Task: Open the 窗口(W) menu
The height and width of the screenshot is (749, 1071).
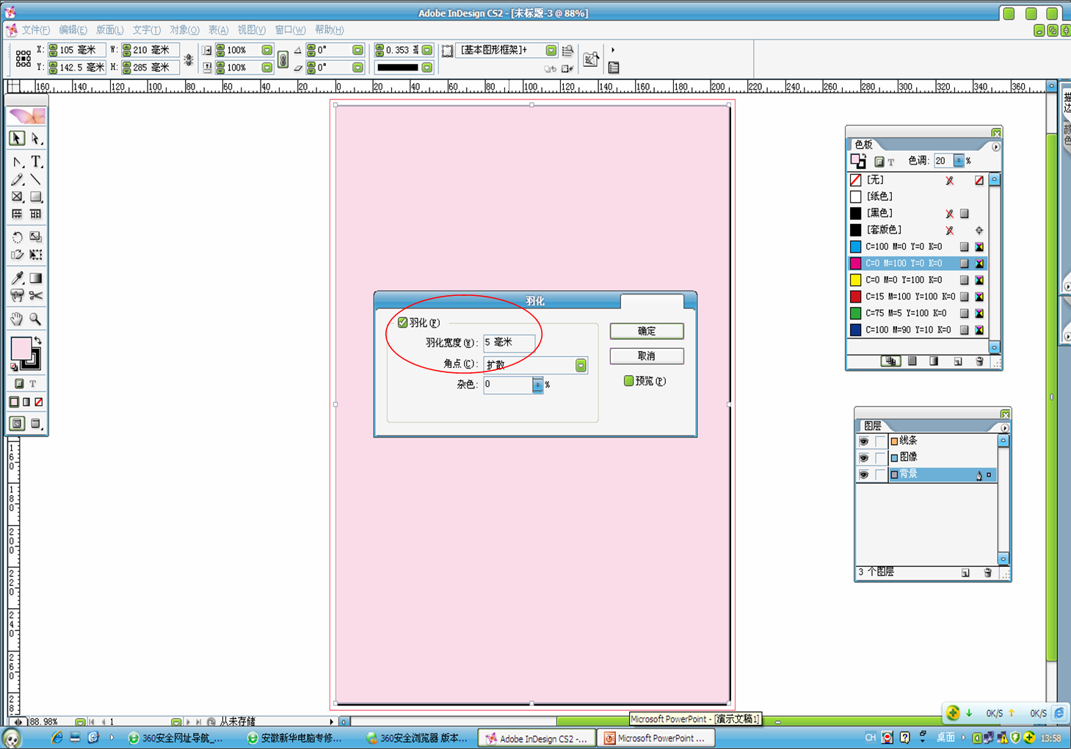Action: point(289,30)
